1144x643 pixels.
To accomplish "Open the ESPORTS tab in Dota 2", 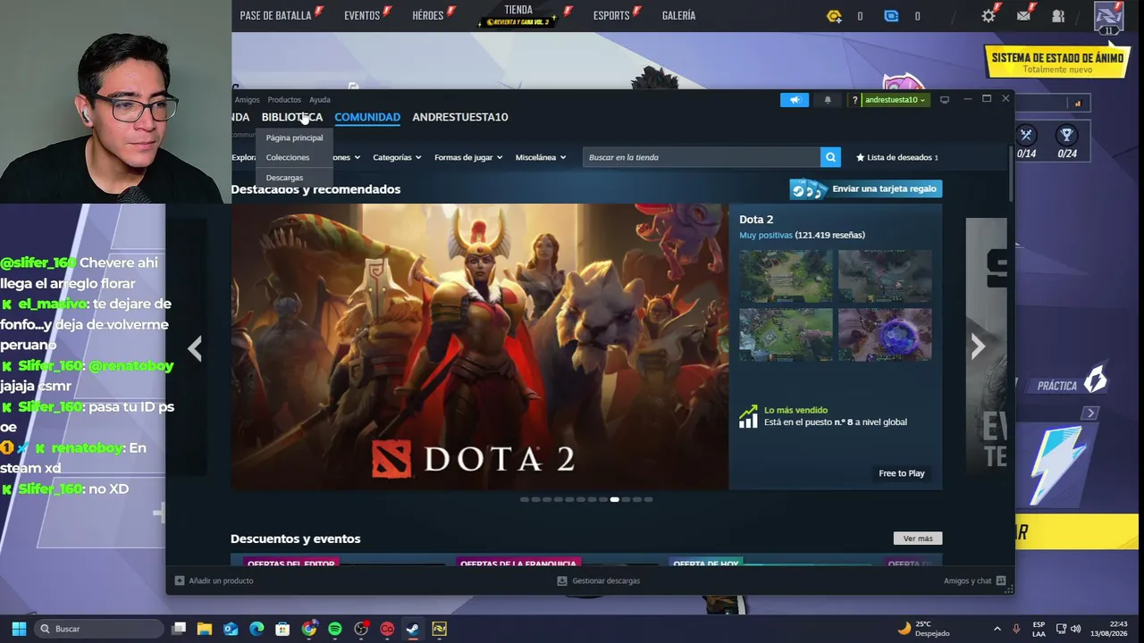I will coord(611,15).
